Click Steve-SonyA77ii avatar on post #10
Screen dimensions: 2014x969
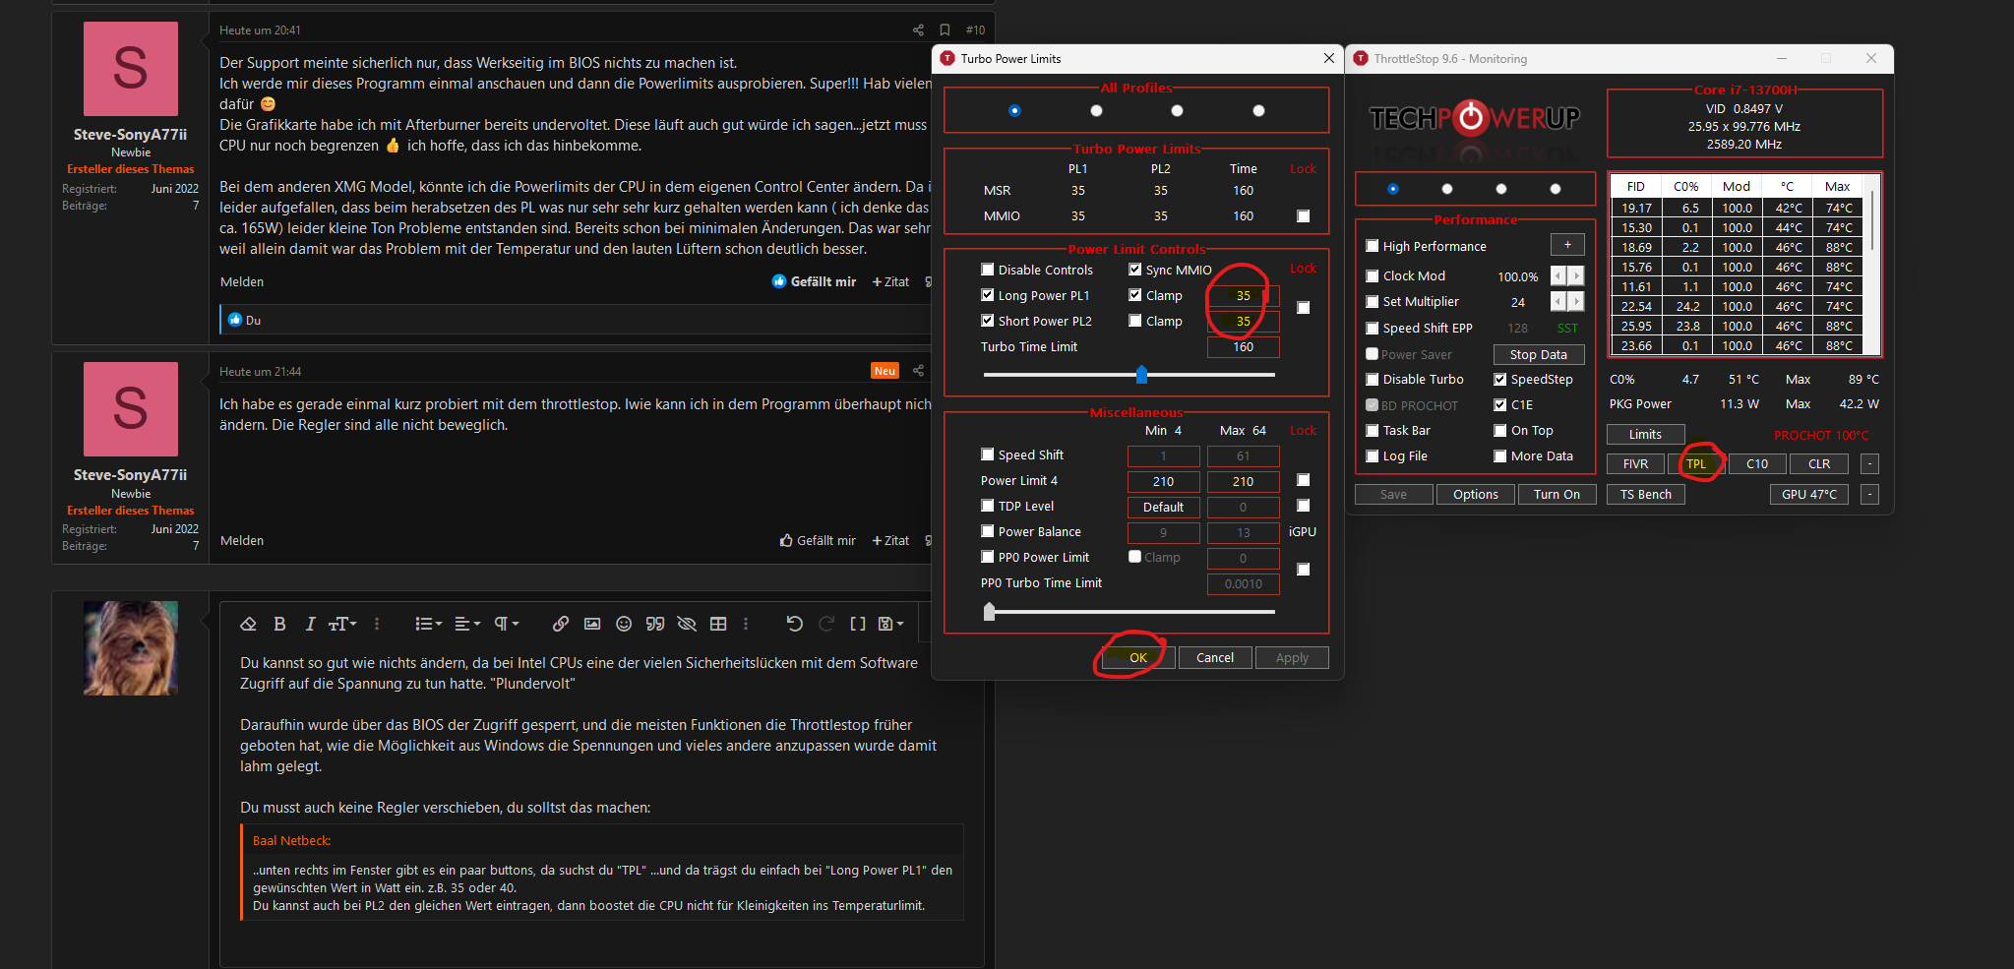coord(131,69)
